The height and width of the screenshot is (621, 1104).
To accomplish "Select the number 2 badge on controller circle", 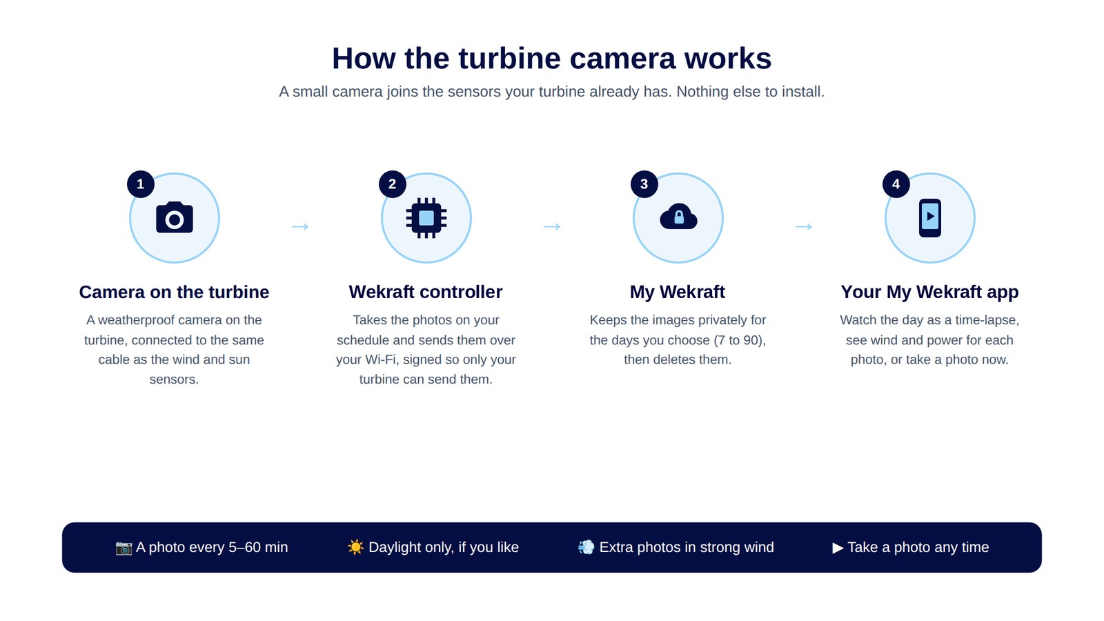I will tap(393, 184).
